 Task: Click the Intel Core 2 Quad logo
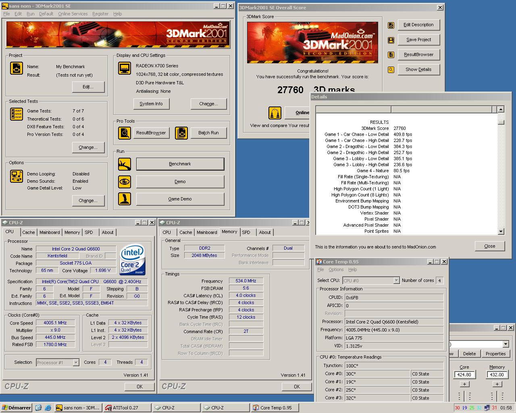tap(133, 259)
